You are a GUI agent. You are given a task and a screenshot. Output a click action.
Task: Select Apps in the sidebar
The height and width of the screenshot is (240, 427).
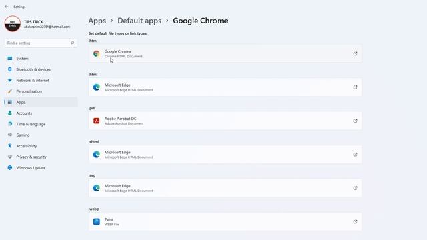(x=41, y=102)
